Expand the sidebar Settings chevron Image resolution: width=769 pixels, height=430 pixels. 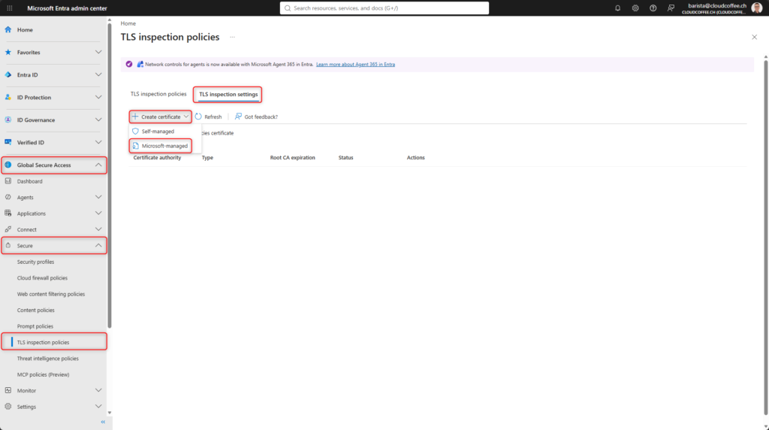tap(98, 407)
